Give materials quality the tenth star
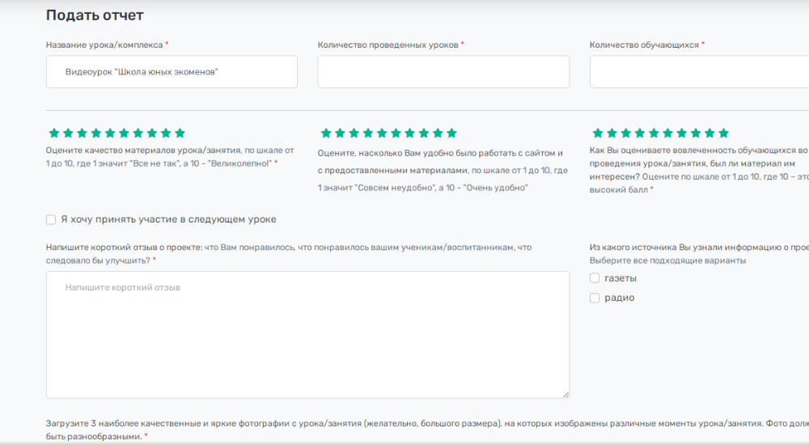 180,133
